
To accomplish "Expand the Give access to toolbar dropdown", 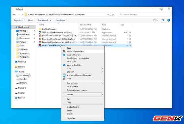I will 44,20.
